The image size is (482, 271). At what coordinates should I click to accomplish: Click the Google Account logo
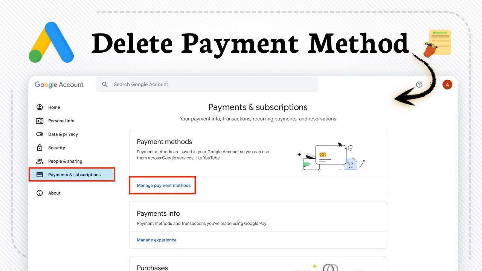point(59,85)
